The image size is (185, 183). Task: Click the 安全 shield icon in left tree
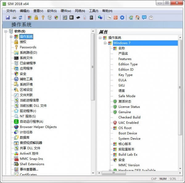(16, 74)
